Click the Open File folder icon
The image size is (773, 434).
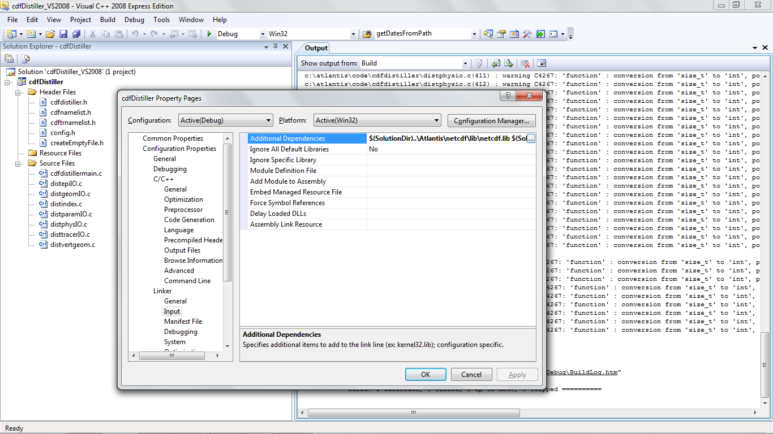point(50,34)
